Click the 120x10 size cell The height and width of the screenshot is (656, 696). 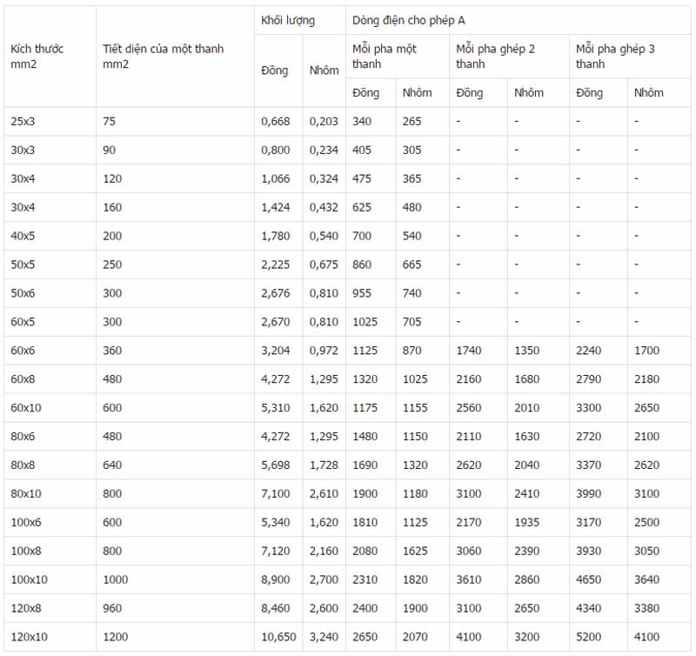coord(29,638)
